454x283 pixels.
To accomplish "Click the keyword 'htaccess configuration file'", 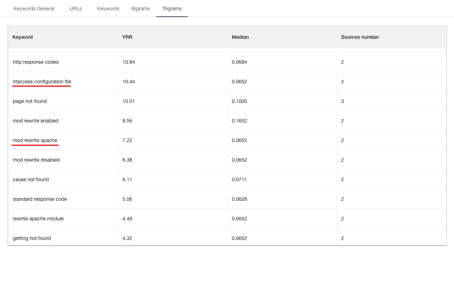I will [x=42, y=82].
